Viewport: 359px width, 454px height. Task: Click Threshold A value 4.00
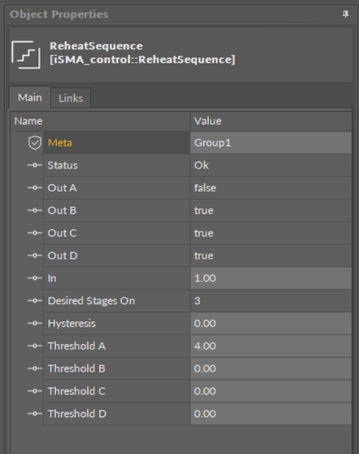click(271, 346)
